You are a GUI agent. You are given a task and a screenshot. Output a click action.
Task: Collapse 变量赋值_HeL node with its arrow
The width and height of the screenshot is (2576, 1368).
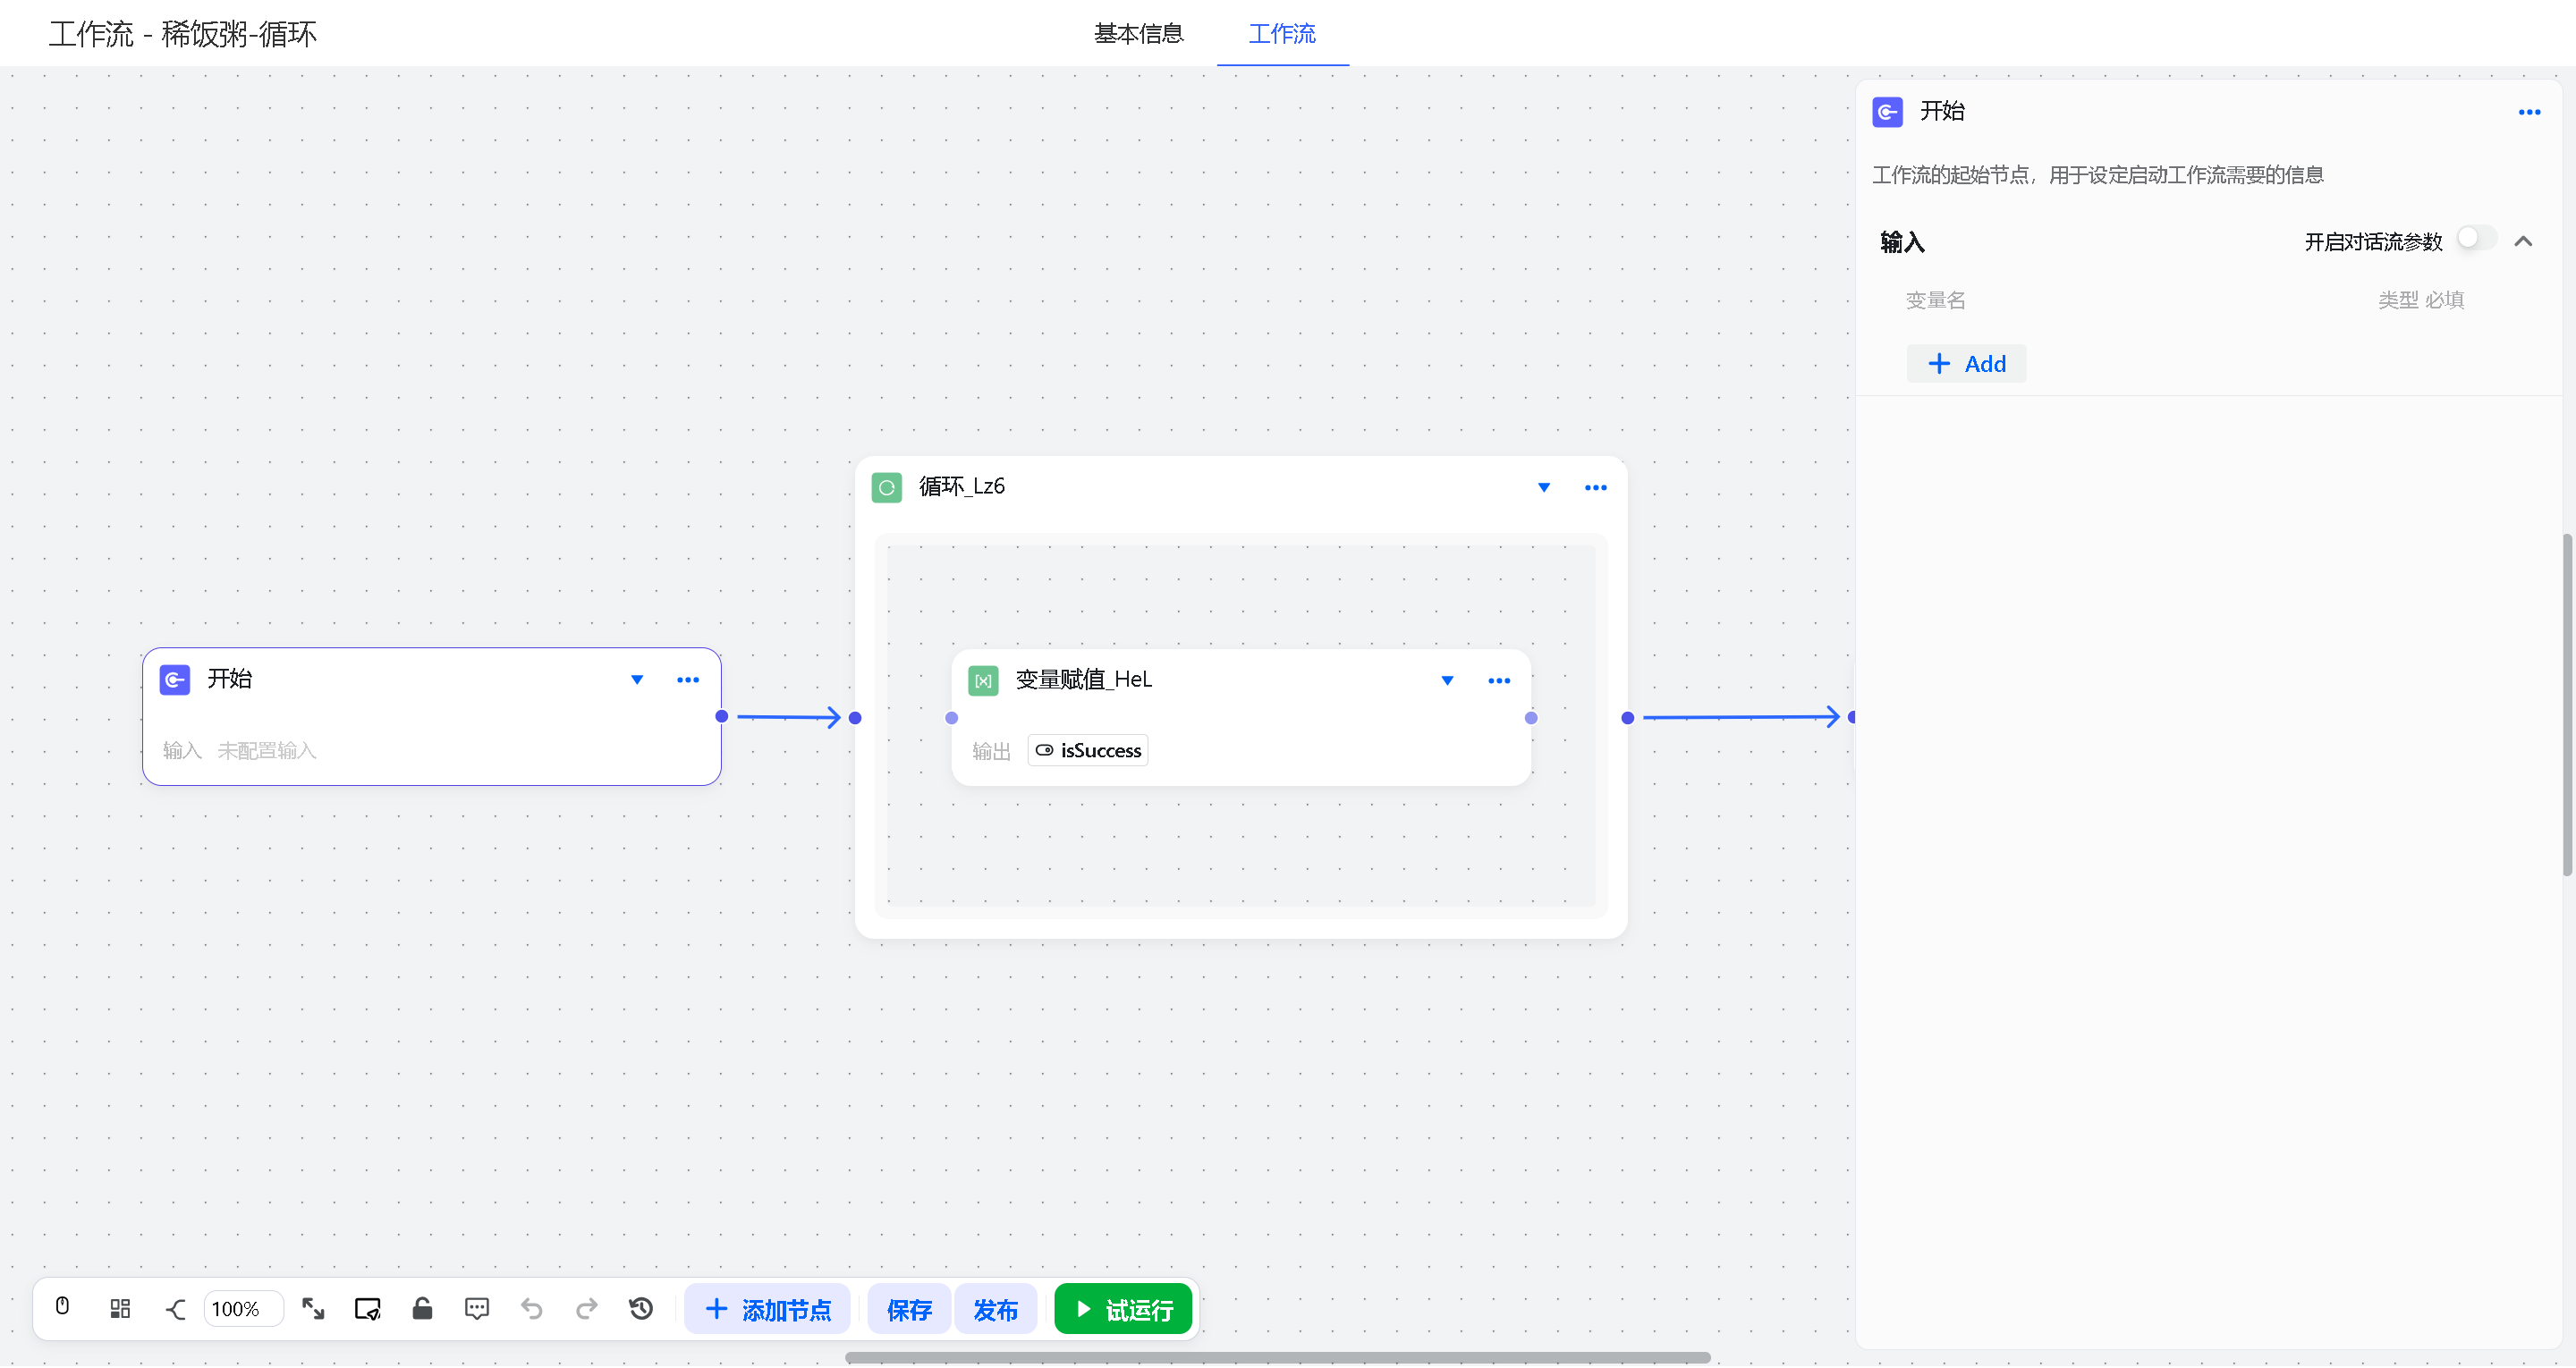1447,681
